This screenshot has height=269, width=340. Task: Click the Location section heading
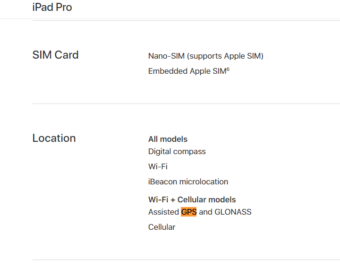tap(54, 138)
